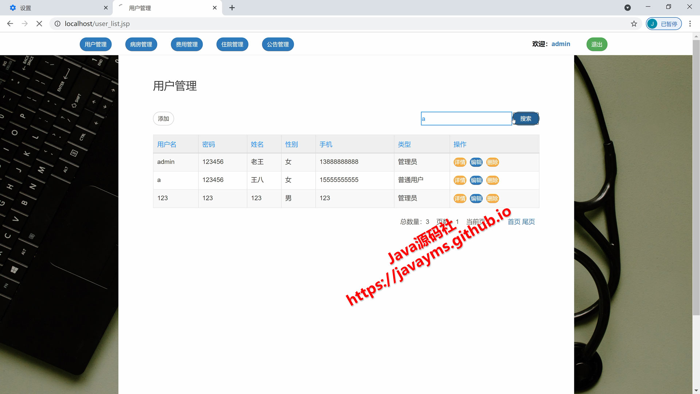This screenshot has width=700, height=394.
Task: Click the browser forward arrow
Action: pos(24,24)
